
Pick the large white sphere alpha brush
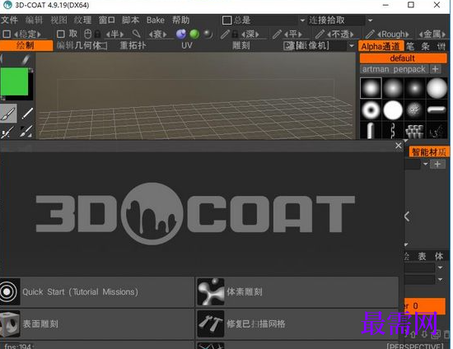point(437,88)
